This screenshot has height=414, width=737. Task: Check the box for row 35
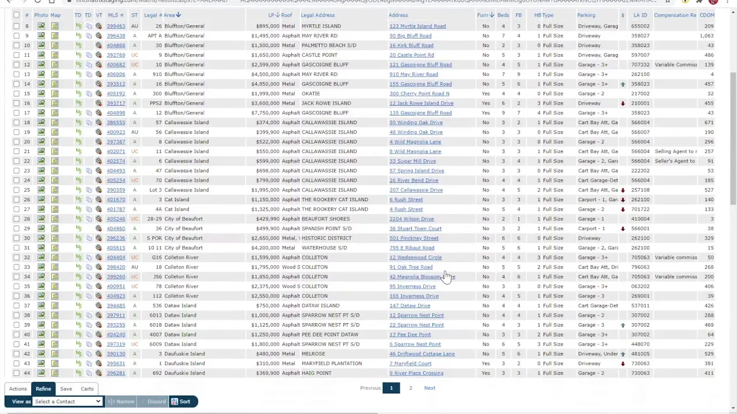tap(16, 286)
